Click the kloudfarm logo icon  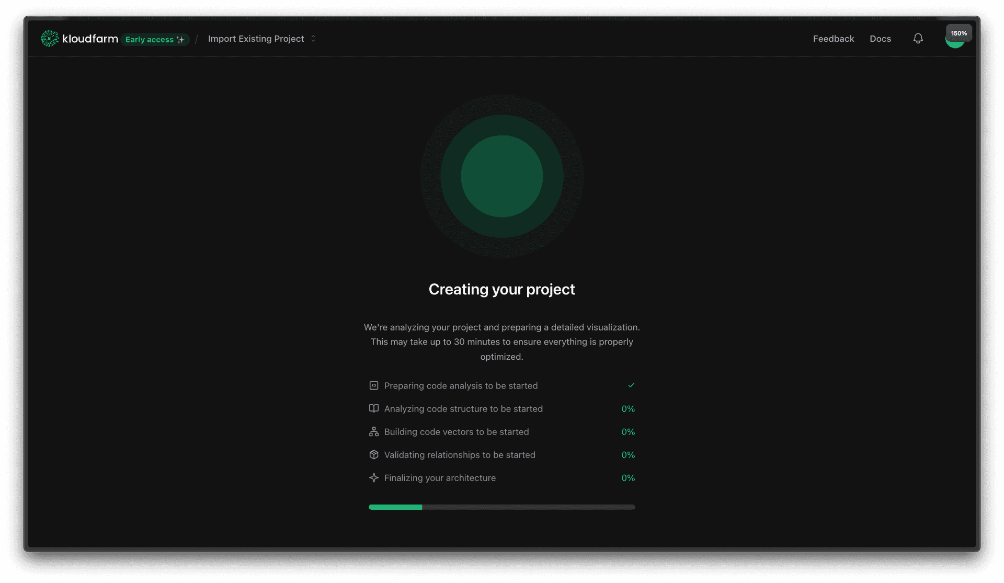(49, 38)
